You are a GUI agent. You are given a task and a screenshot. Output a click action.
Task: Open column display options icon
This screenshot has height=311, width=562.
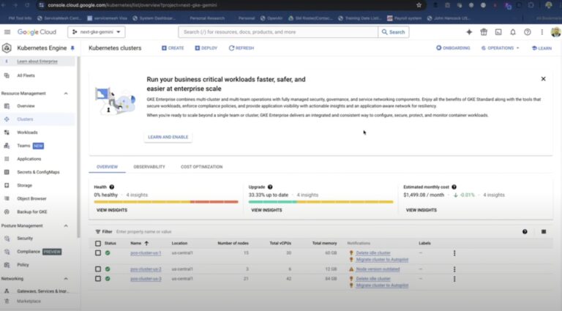point(544,231)
